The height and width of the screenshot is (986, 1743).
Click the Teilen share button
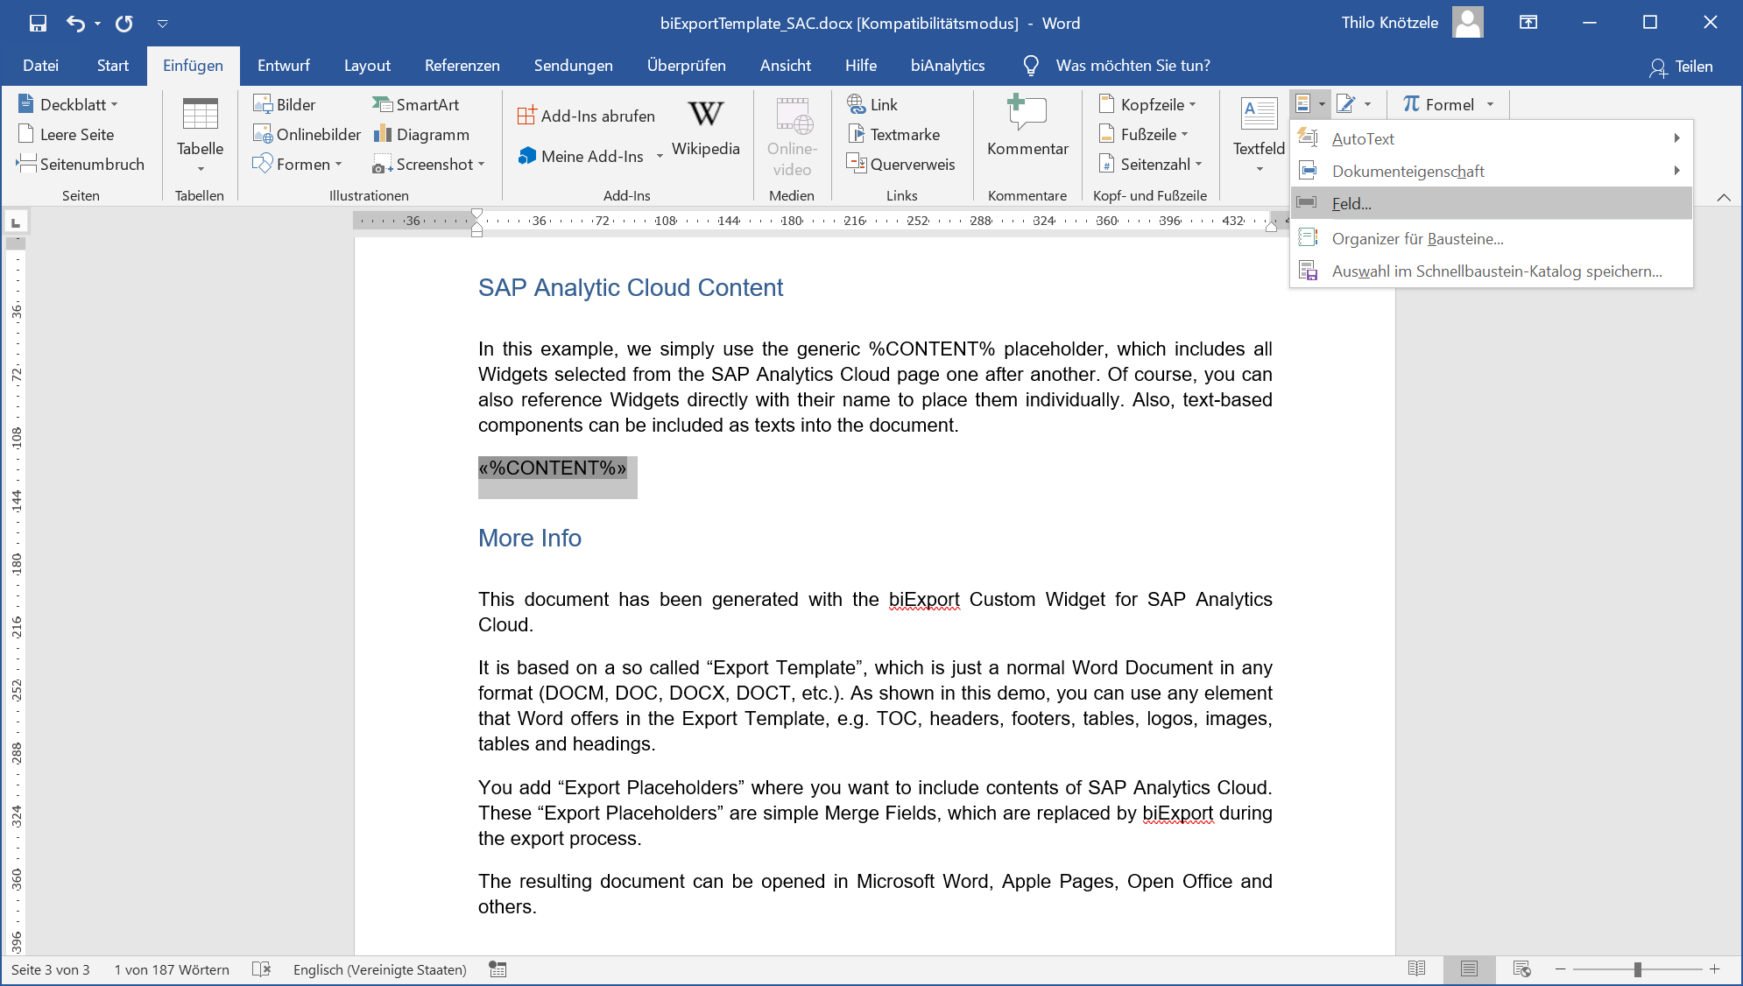[x=1681, y=67]
